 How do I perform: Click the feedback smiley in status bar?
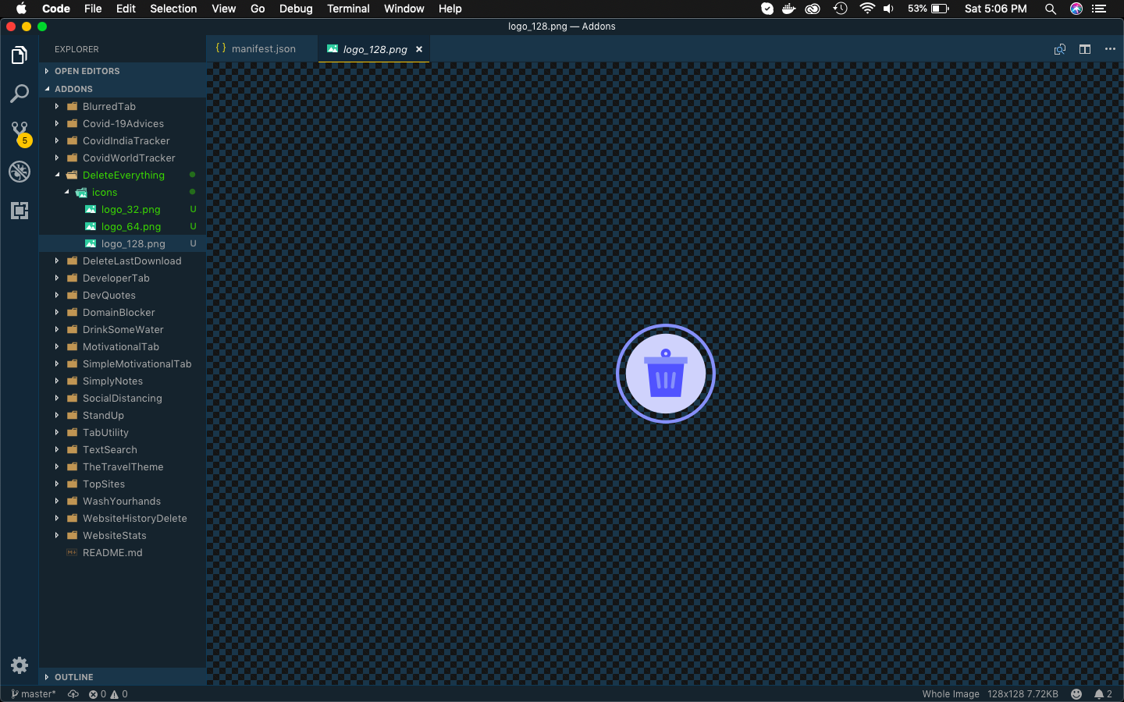coord(1076,694)
